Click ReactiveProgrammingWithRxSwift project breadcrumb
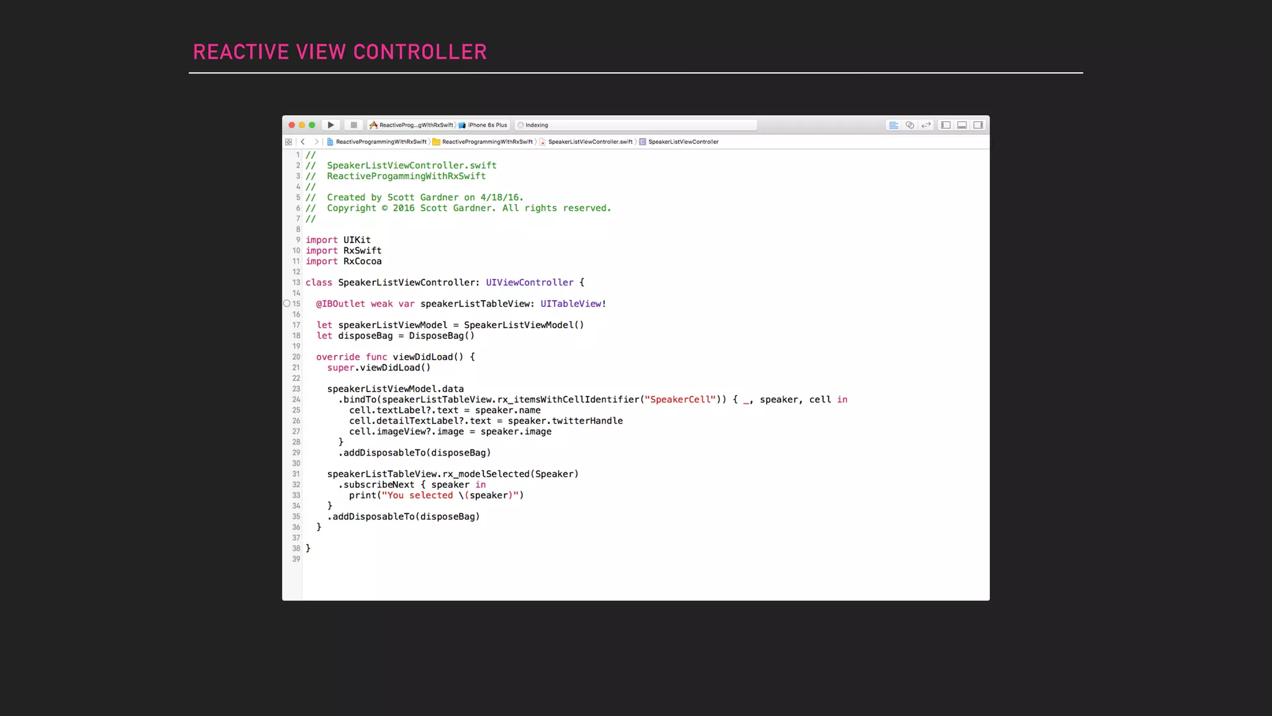The height and width of the screenshot is (716, 1272). click(x=380, y=142)
